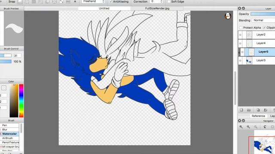Select the Blur brush
Screen dimensions: 275x154
pos(9,130)
